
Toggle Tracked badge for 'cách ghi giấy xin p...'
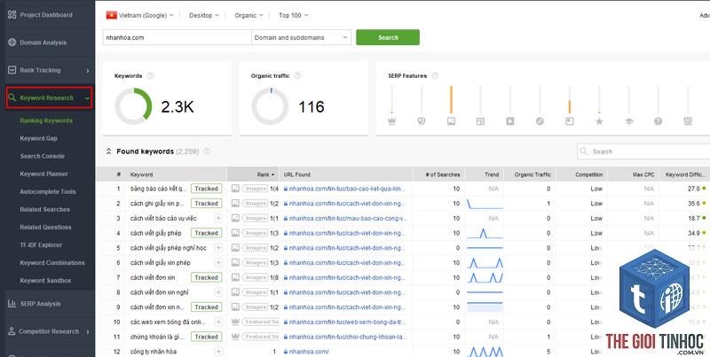(207, 204)
